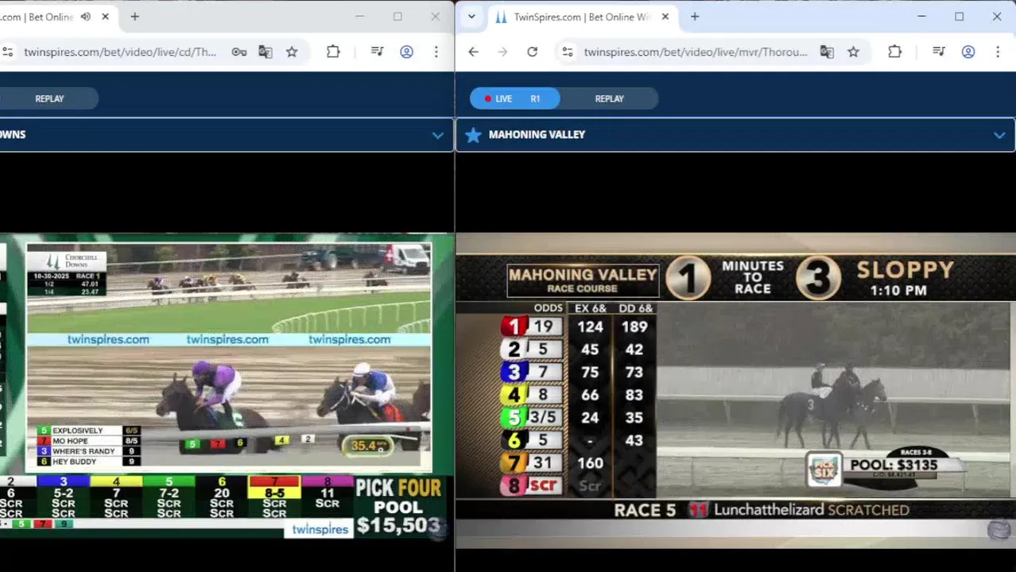Click REPLAY button in left window
The width and height of the screenshot is (1016, 572).
tap(49, 99)
